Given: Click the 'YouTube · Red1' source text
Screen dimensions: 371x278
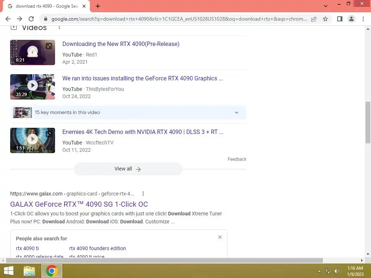Looking at the screenshot, I should 80,55.
